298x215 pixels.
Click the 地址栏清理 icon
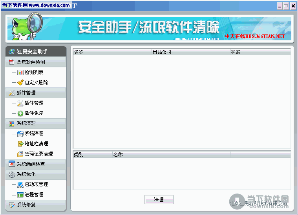click(x=20, y=144)
